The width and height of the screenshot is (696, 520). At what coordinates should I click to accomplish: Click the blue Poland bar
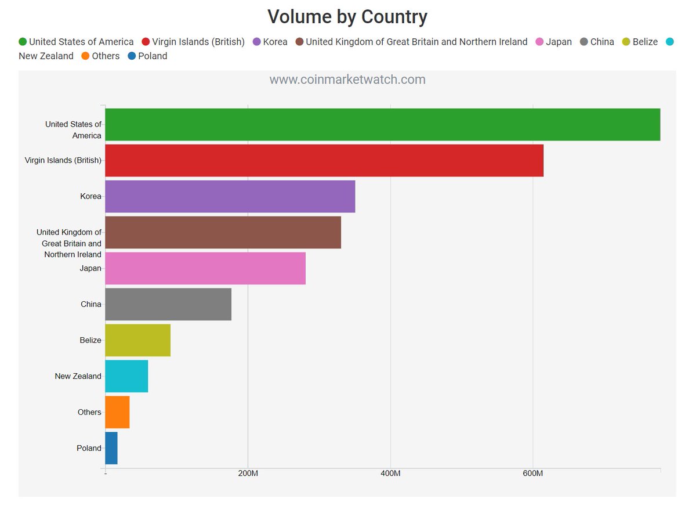pyautogui.click(x=111, y=448)
